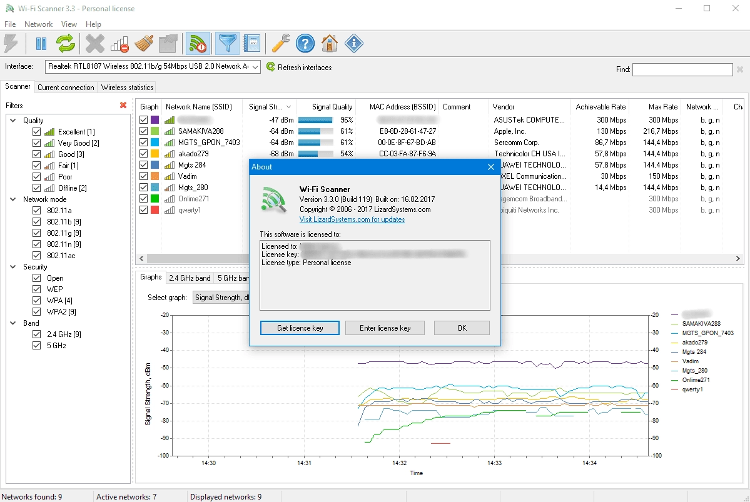This screenshot has height=502, width=750.
Task: Toggle the WEP security checkbox
Action: 36,289
